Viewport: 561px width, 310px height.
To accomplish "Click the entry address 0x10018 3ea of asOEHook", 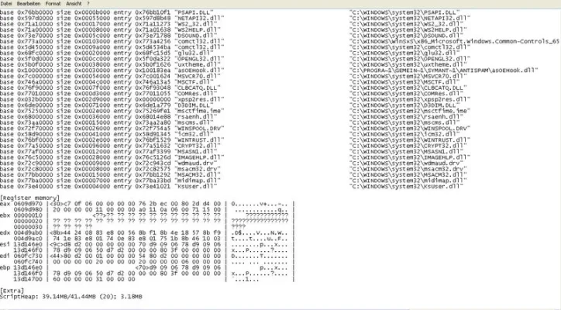I will click(153, 71).
